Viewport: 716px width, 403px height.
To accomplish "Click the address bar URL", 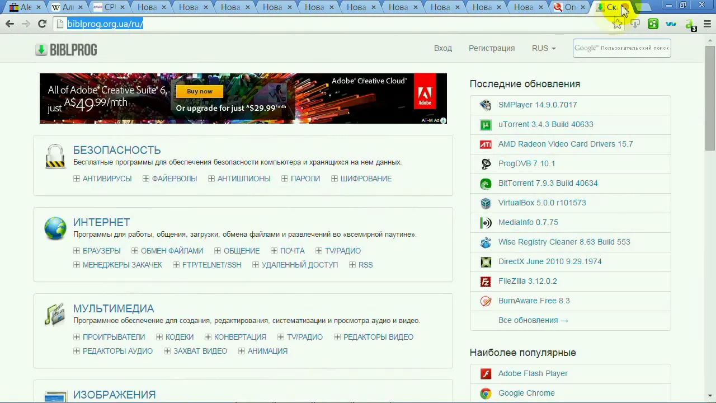I will tap(105, 24).
